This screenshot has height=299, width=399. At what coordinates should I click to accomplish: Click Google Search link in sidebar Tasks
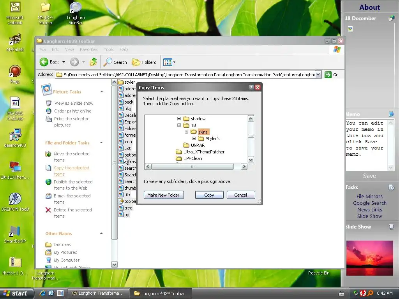click(x=369, y=203)
